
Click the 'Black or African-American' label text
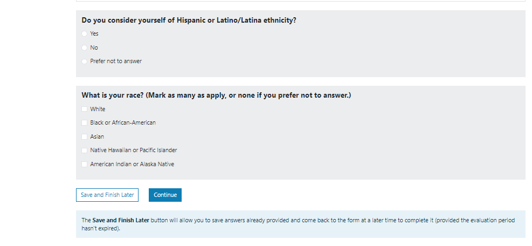[x=123, y=123]
